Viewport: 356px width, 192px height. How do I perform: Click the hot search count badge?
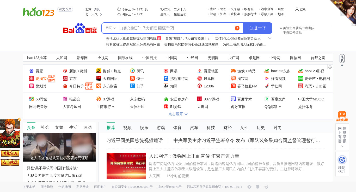coord(237,28)
